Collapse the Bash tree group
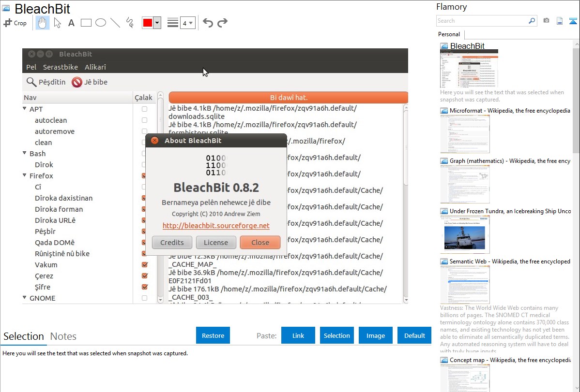This screenshot has width=580, height=392. [x=24, y=153]
